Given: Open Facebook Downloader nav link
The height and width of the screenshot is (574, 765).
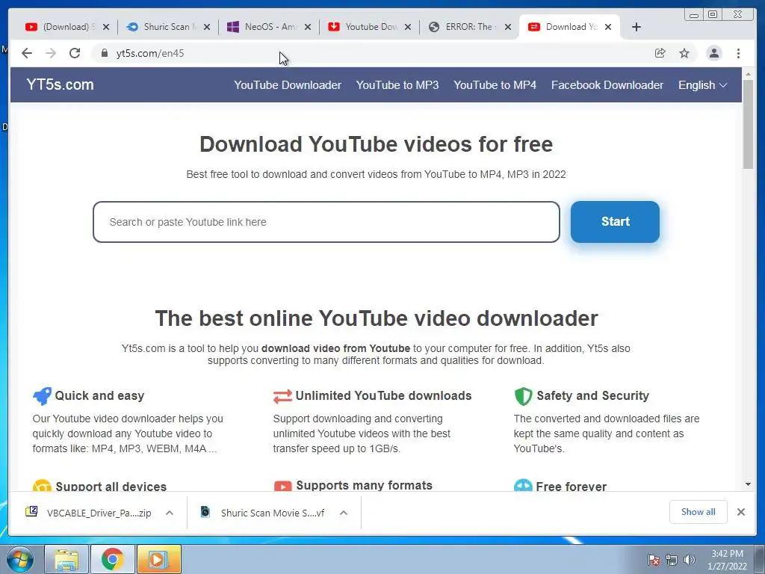Looking at the screenshot, I should (607, 85).
